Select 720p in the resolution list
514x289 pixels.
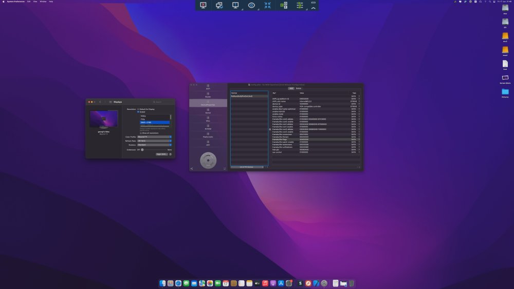(155, 119)
